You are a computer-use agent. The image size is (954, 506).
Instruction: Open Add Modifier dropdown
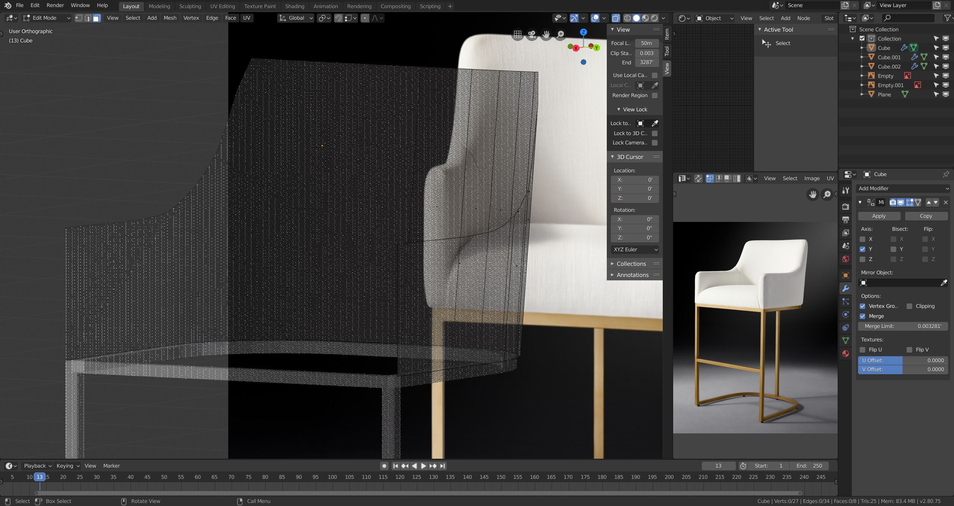point(903,188)
